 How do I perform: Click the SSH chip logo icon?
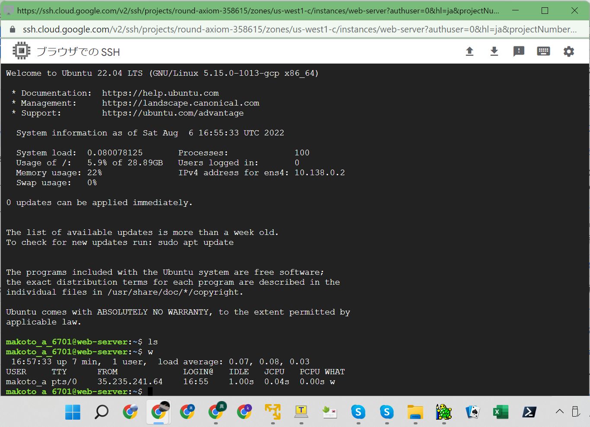pos(21,51)
